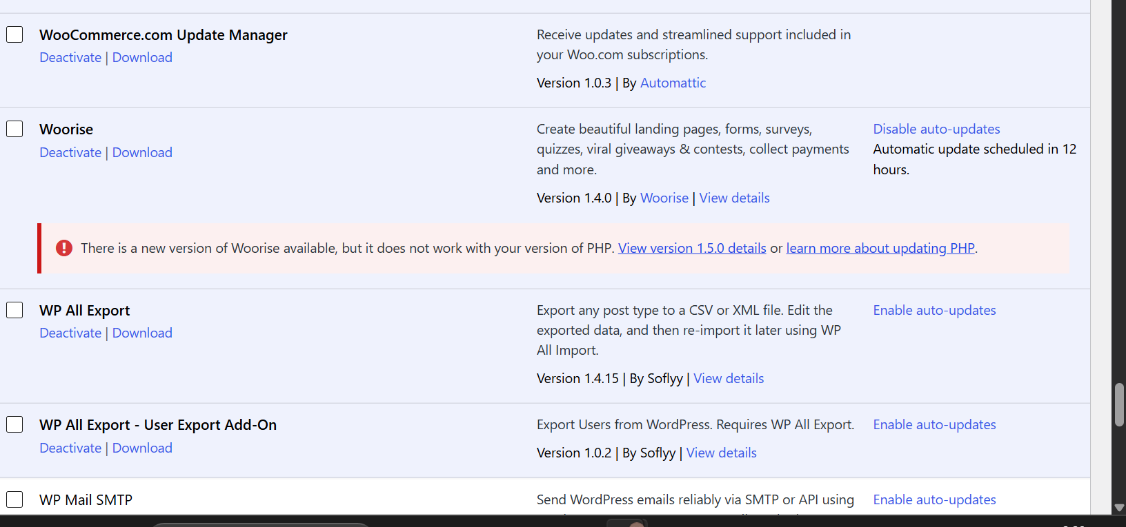Mark the WP Mail SMTP checkbox

[x=14, y=499]
